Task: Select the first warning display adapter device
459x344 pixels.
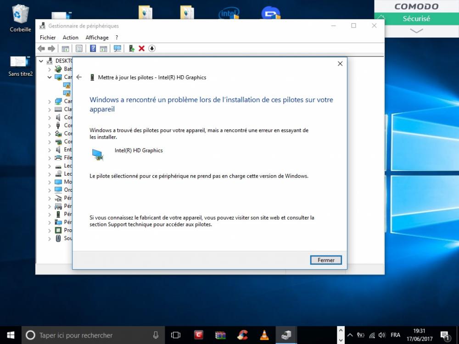Action: 67,85
